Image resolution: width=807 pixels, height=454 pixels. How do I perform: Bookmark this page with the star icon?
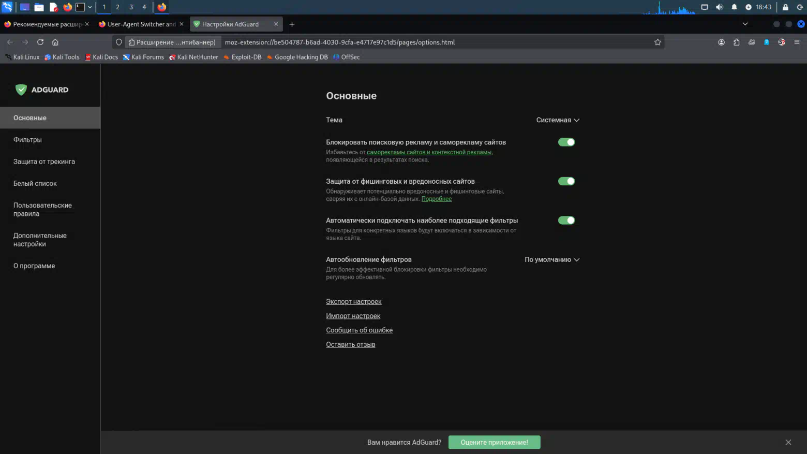pyautogui.click(x=657, y=42)
